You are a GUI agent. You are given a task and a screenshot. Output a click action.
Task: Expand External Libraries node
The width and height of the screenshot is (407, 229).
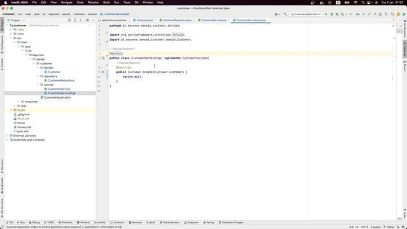click(x=7, y=135)
